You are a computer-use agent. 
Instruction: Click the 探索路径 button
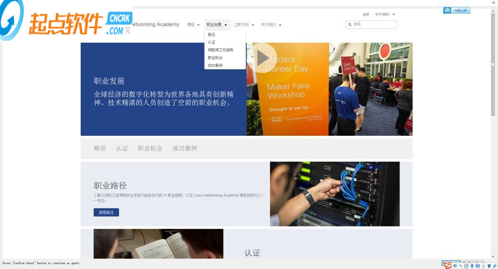pyautogui.click(x=106, y=212)
